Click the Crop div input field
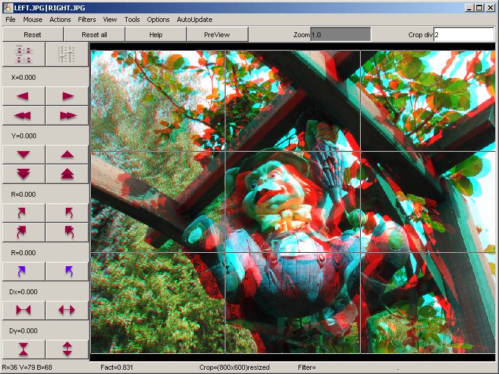The height and width of the screenshot is (374, 499). tap(464, 35)
